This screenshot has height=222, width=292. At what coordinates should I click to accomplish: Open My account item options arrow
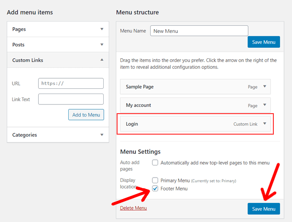[265, 106]
